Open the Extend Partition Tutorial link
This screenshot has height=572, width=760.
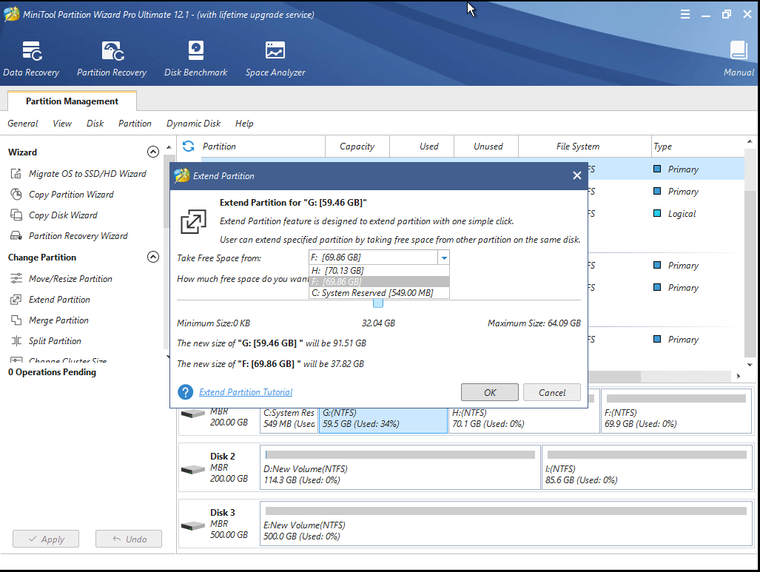tap(245, 392)
